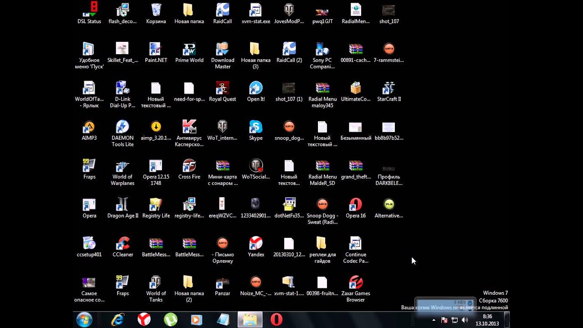Open the JovesModP... World of Tanks icon
Screen dimensions: 583x328
pyautogui.click(x=289, y=14)
